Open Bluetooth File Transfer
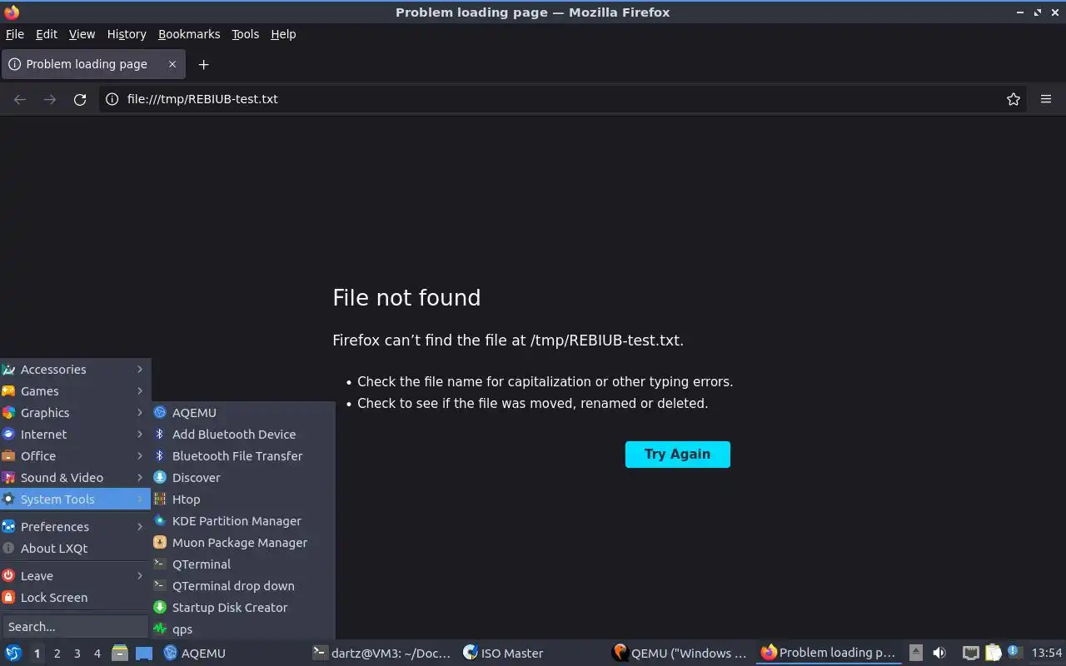Screen dimensions: 1066x666 click(x=243, y=456)
